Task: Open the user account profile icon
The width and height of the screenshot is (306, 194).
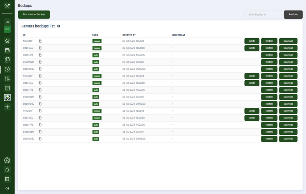Action: pyautogui.click(x=7, y=160)
